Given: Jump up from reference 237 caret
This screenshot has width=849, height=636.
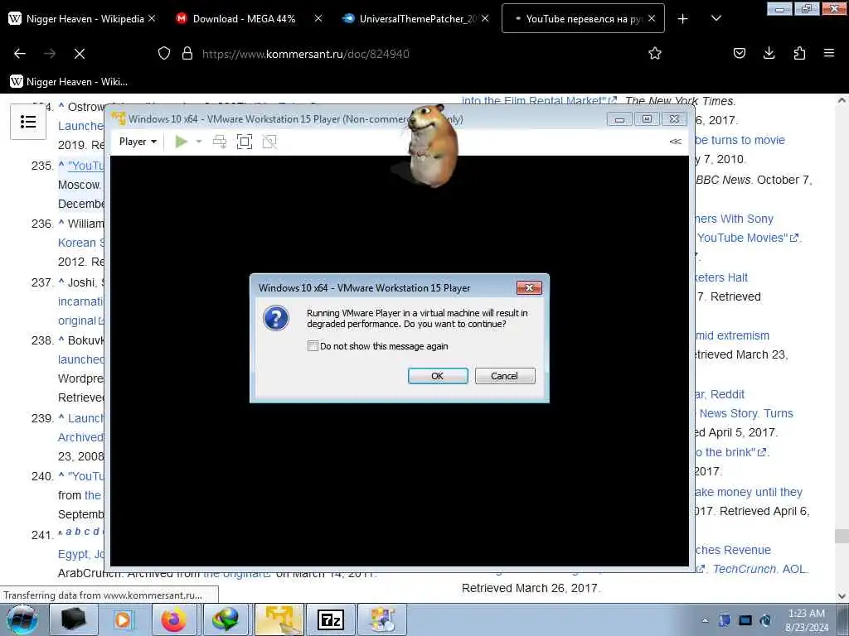Looking at the screenshot, I should pos(61,282).
